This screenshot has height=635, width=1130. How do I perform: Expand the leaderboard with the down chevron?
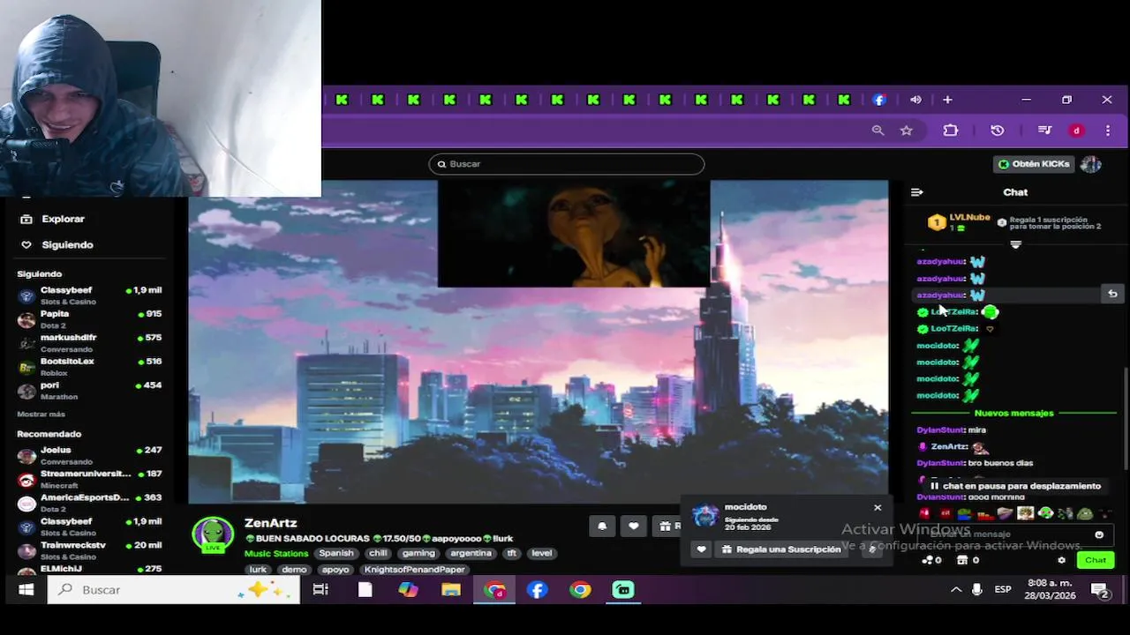coord(1015,244)
